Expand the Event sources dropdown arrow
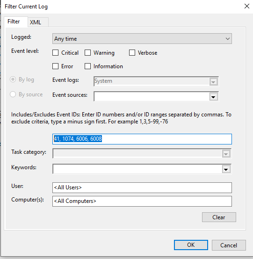Viewport: 253px width, 259px height. [213, 97]
